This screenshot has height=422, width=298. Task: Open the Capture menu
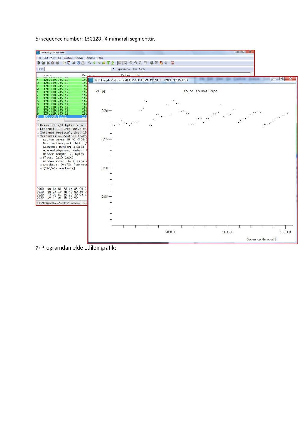[x=68, y=58]
